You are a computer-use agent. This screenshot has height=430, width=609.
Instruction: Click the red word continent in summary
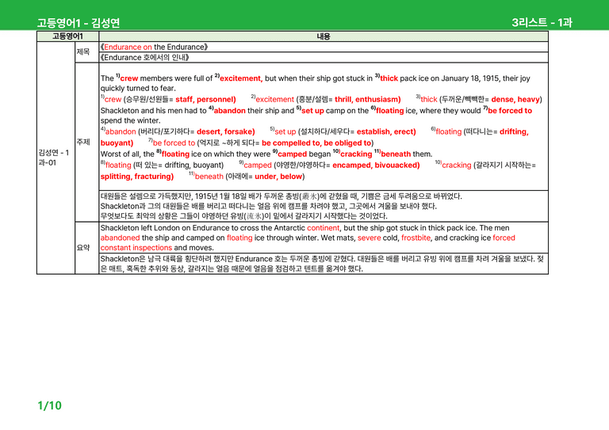click(x=324, y=228)
